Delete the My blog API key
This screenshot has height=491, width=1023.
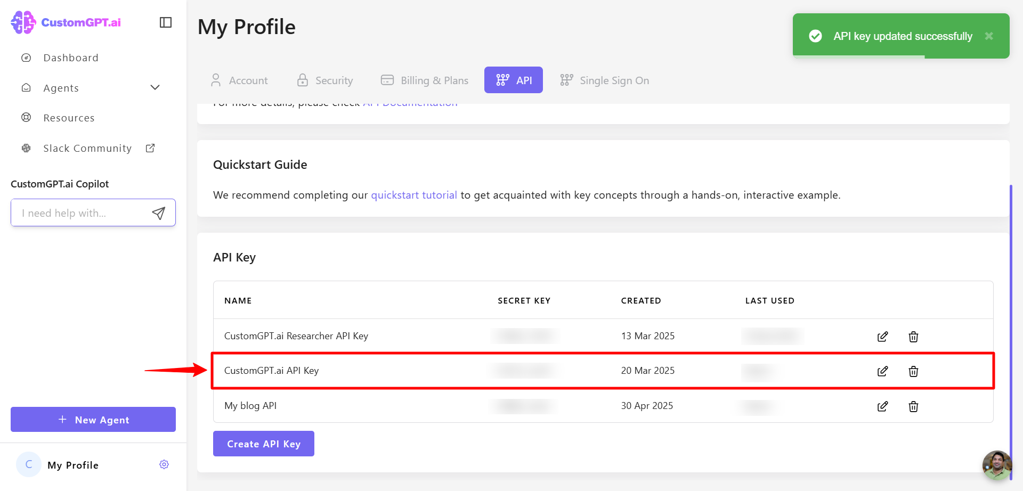(913, 406)
